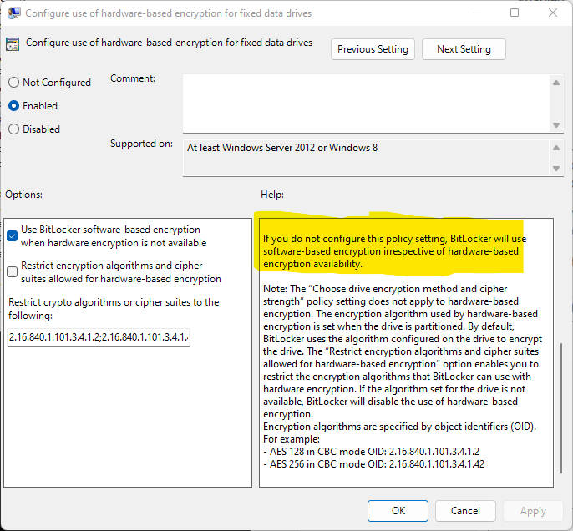
Task: Confirm with the OK button
Action: [x=398, y=511]
